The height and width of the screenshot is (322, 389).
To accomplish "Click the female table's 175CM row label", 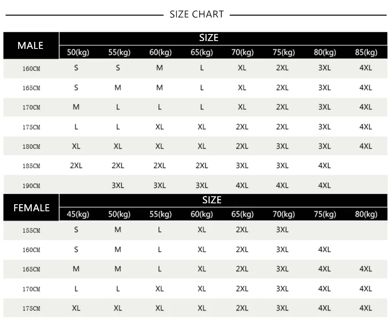I will pos(31,309).
